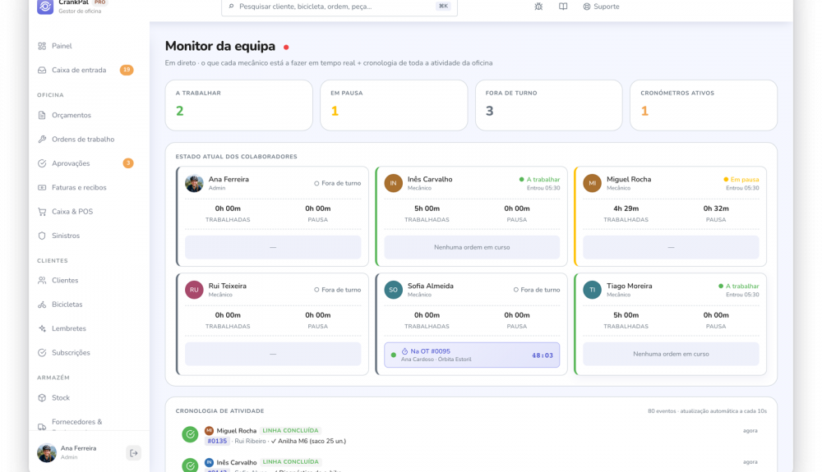The width and height of the screenshot is (822, 472).
Task: Navigate to Bicicletas
Action: [x=67, y=305]
